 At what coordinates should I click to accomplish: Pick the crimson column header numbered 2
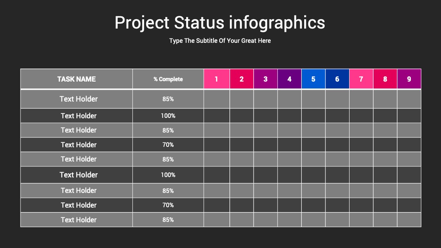242,79
